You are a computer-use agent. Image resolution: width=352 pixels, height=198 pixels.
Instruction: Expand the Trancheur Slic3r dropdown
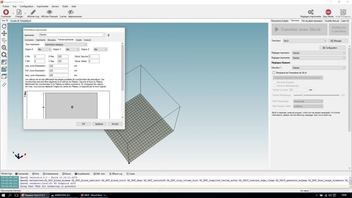(x=304, y=41)
